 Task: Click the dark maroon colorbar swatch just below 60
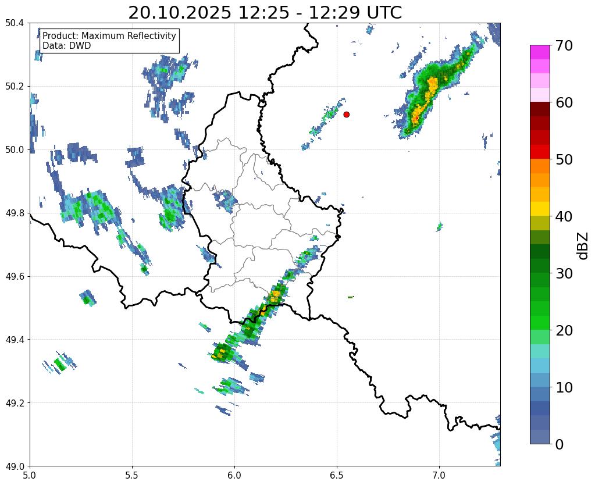click(540, 109)
